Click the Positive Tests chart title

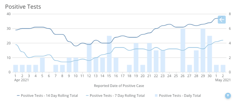[23, 7]
